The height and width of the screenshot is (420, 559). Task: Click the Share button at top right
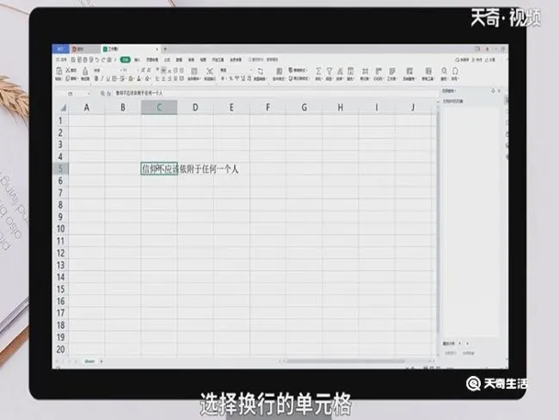pyautogui.click(x=491, y=59)
